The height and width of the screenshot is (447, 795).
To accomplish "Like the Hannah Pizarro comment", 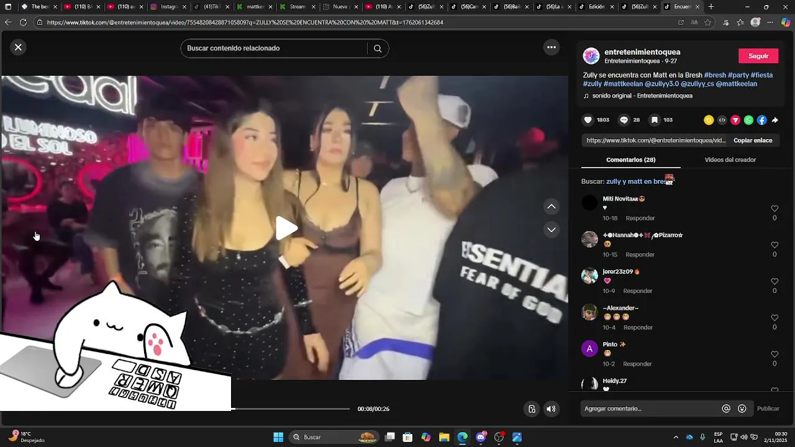I will [775, 245].
